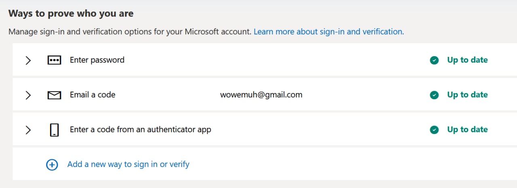
Task: Select the Enter password label
Action: pos(97,60)
